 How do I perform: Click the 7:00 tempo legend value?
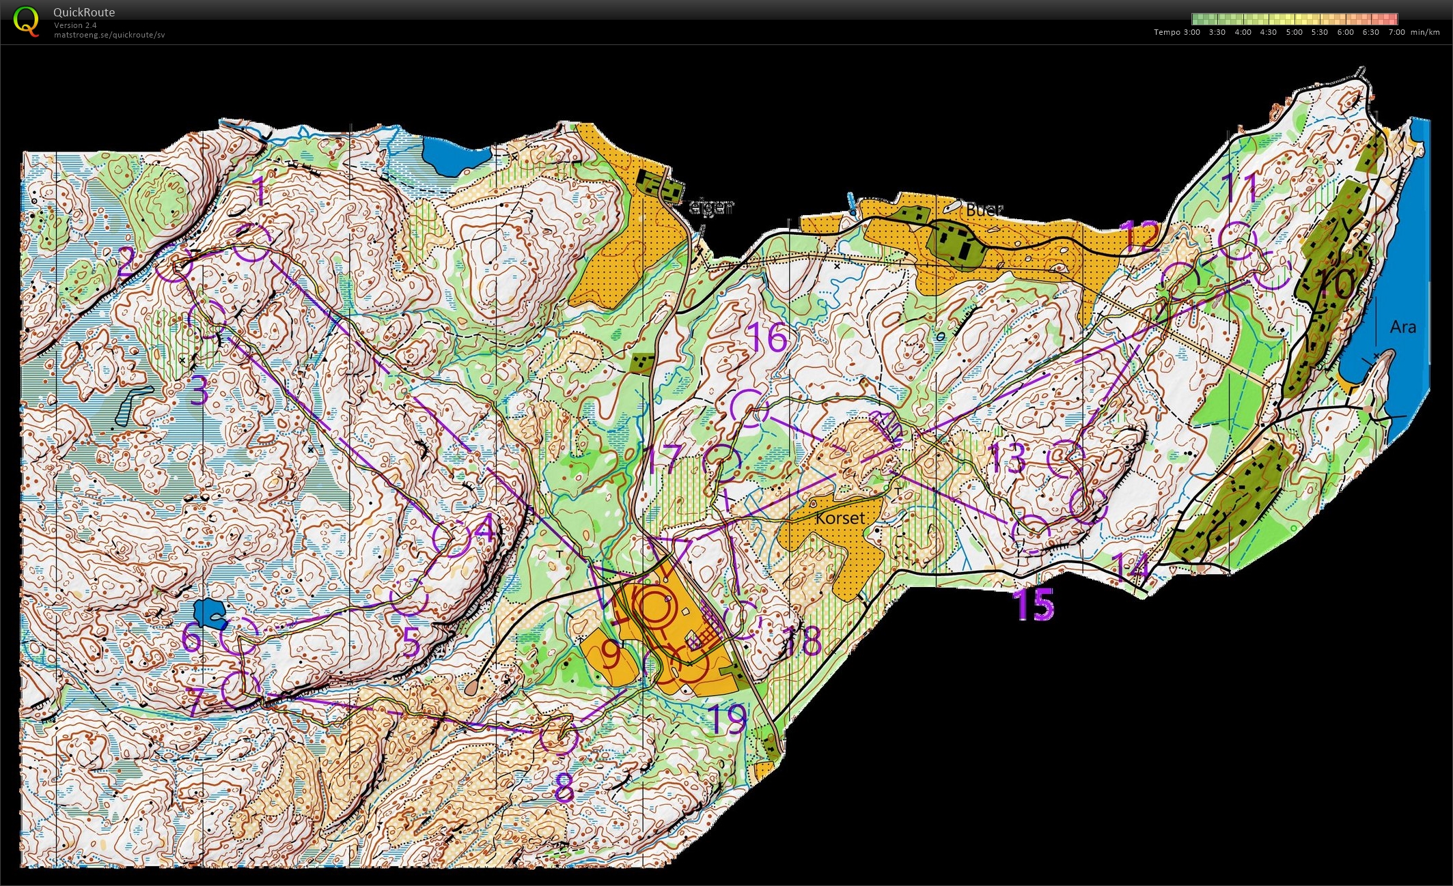1396,32
